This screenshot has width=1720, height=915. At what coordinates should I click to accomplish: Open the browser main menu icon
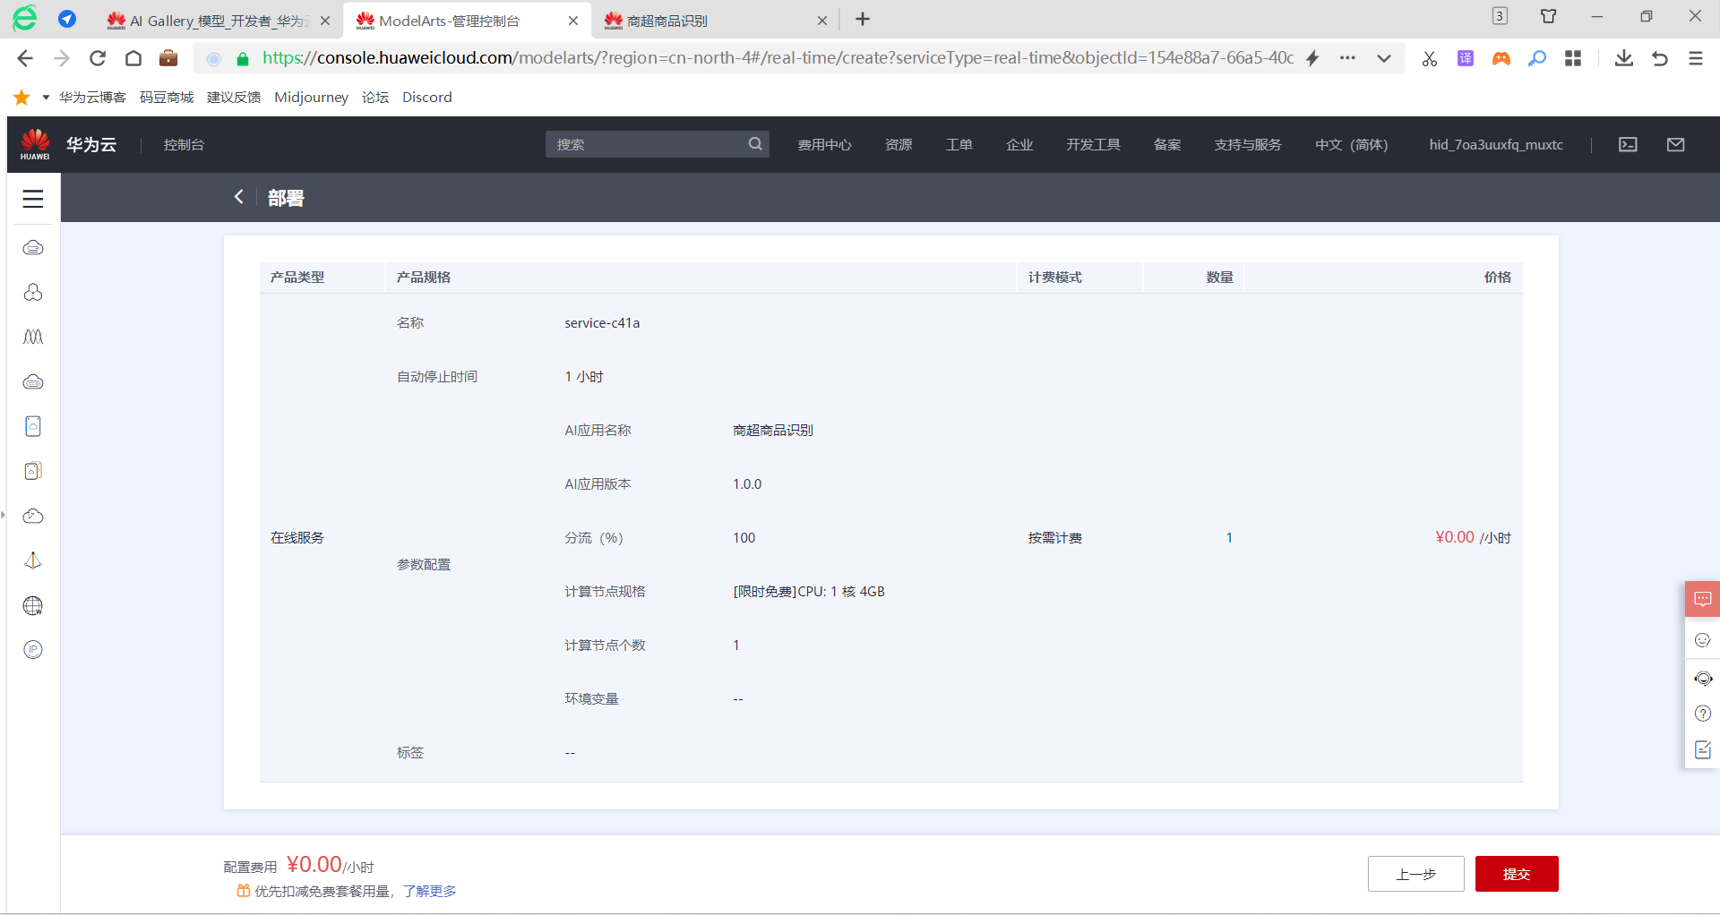coord(1696,58)
